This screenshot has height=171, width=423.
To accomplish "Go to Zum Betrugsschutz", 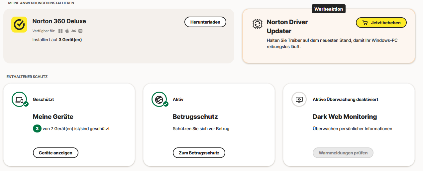I will [199, 153].
